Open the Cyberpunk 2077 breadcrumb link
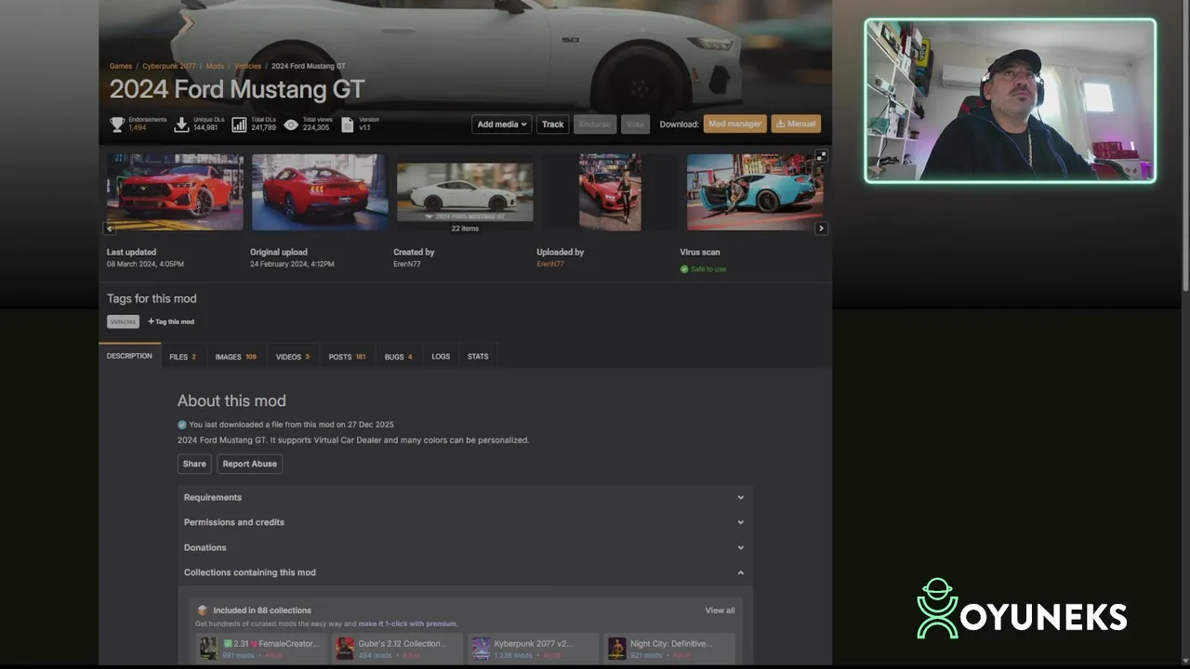The width and height of the screenshot is (1190, 669). 169,66
